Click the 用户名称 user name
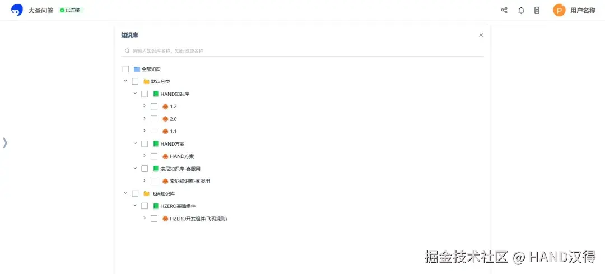Screen dimensions: 605x274 pos(583,11)
